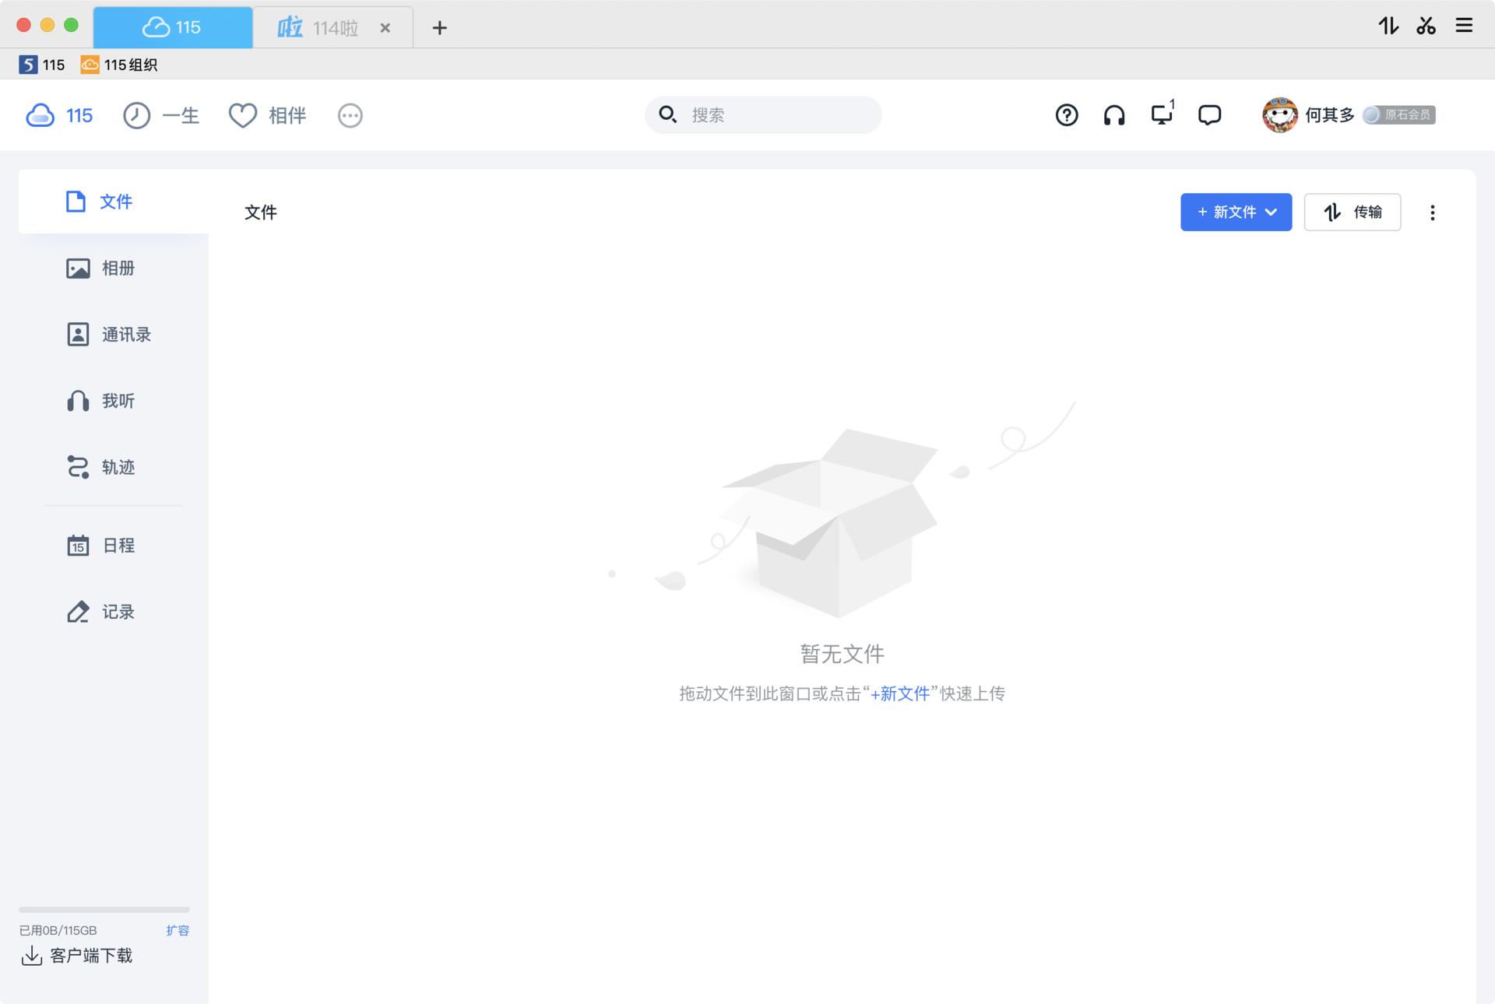Click the headphones customer service icon
Image resolution: width=1495 pixels, height=1004 pixels.
tap(1113, 115)
